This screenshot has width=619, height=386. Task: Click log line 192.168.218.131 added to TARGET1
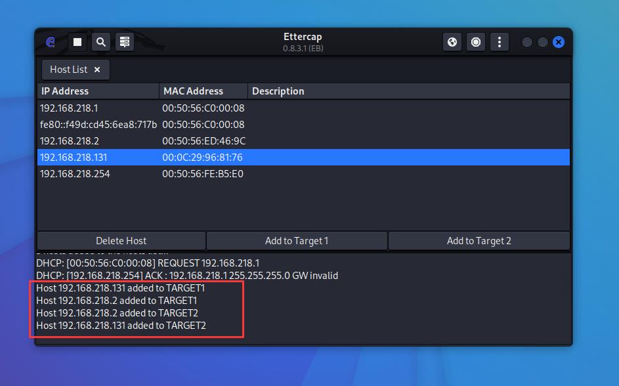tap(120, 288)
